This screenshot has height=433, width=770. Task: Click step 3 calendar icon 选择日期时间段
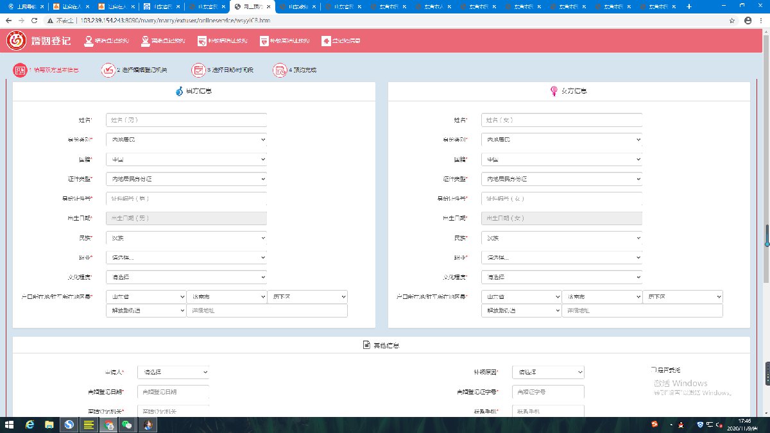click(x=198, y=70)
